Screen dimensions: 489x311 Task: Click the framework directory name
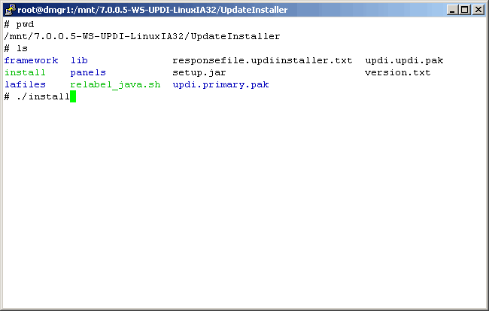(31, 60)
